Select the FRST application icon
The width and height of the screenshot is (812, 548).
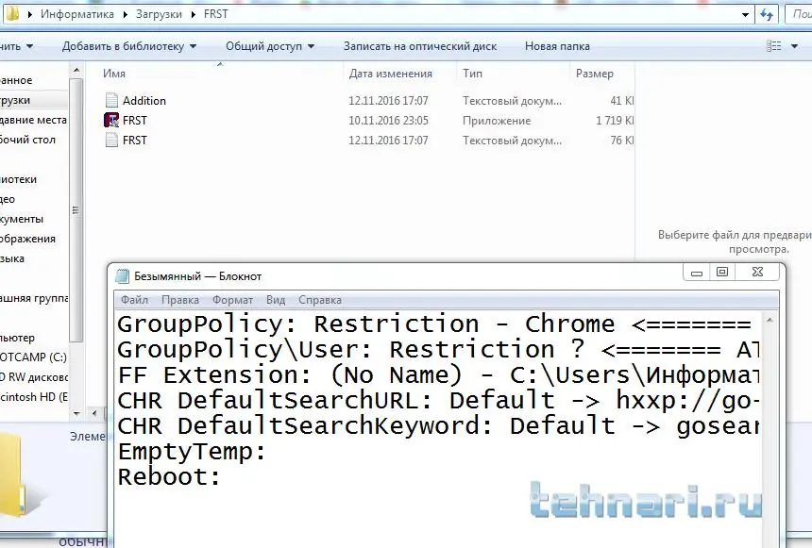click(x=111, y=120)
